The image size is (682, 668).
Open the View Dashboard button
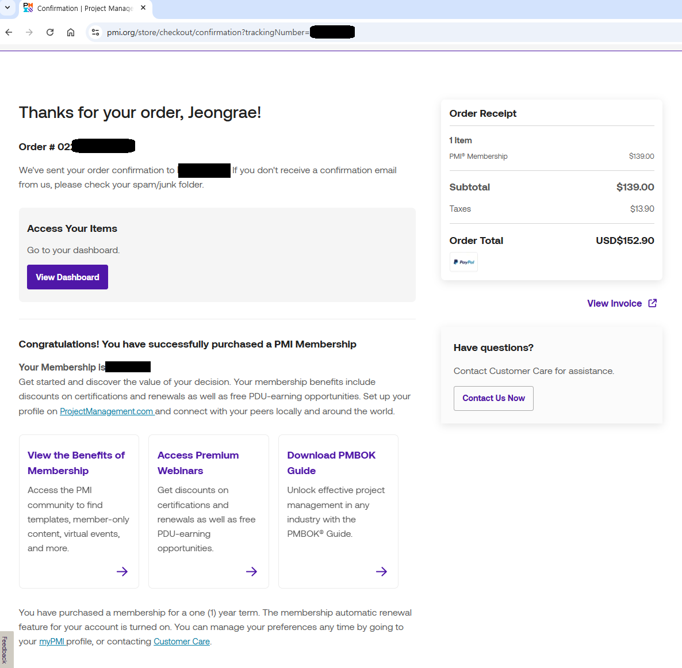tap(67, 277)
